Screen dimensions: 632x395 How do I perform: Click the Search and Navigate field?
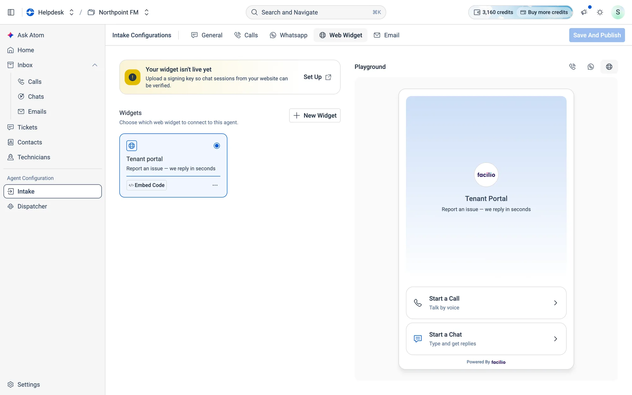click(x=316, y=12)
